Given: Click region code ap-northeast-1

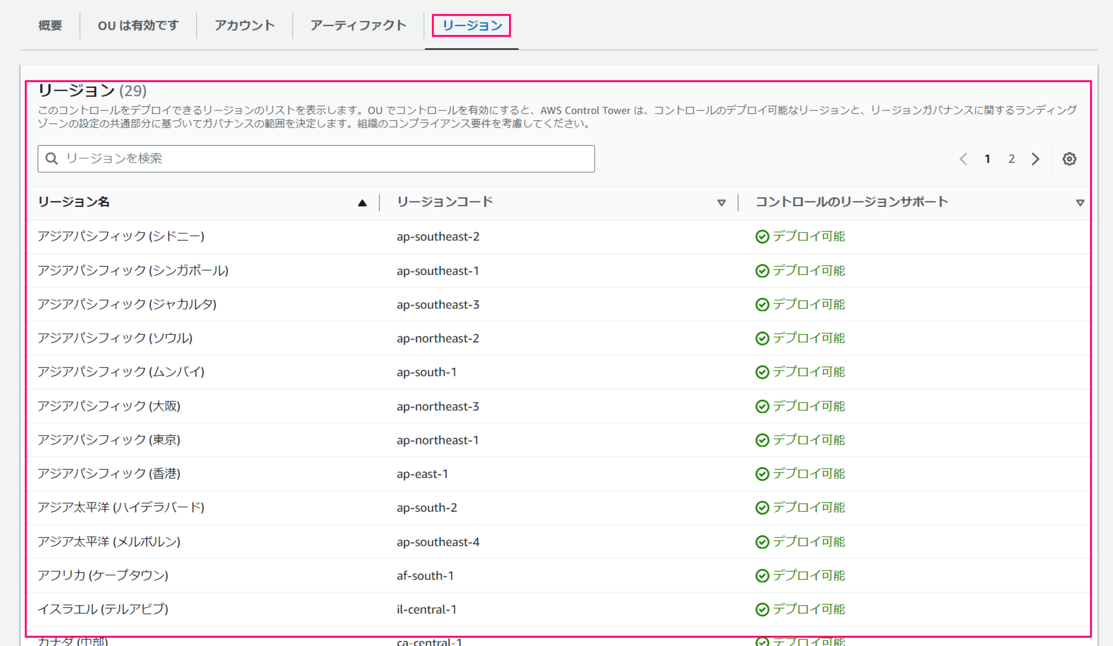Looking at the screenshot, I should pos(438,441).
